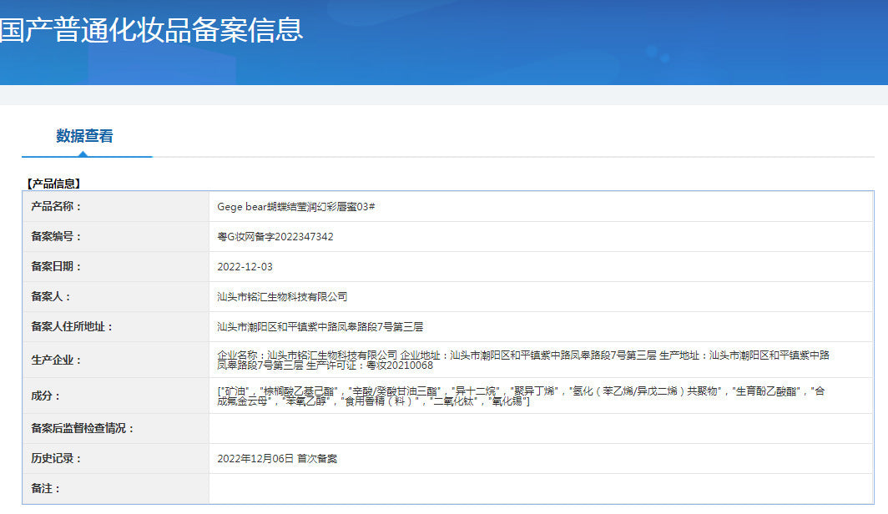Click the 备案后监督检查情况 row label
This screenshot has width=888, height=514.
(x=82, y=428)
